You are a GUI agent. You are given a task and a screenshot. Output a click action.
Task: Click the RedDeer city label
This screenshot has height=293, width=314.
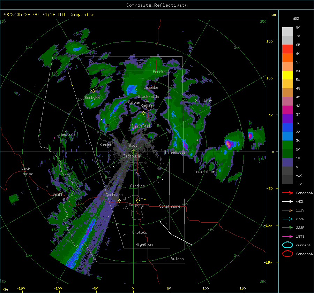pos(148,106)
